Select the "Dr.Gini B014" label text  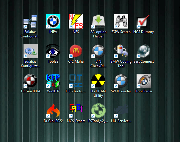[x=30, y=91]
